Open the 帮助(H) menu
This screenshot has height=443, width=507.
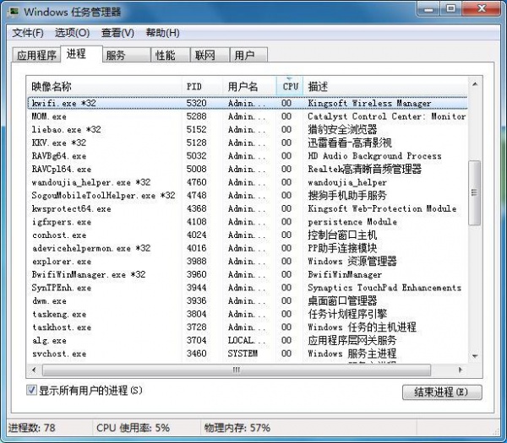click(x=162, y=33)
